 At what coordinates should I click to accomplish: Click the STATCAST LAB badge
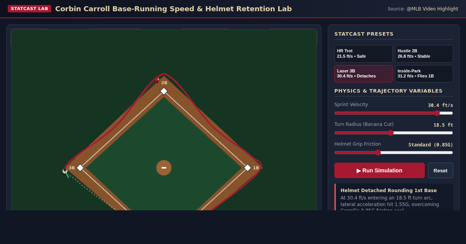30,9
